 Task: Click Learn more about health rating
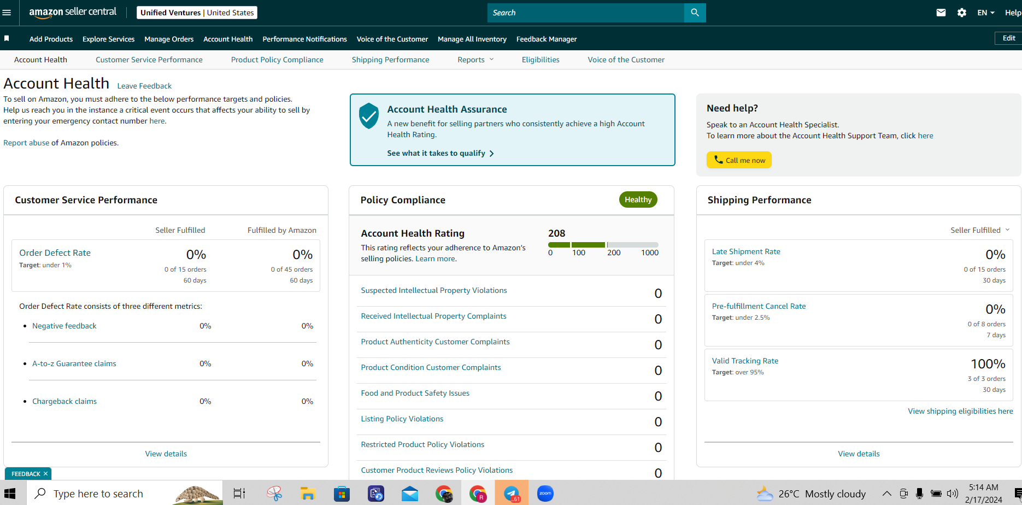tap(435, 259)
